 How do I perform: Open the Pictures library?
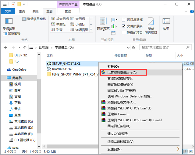click(15, 90)
